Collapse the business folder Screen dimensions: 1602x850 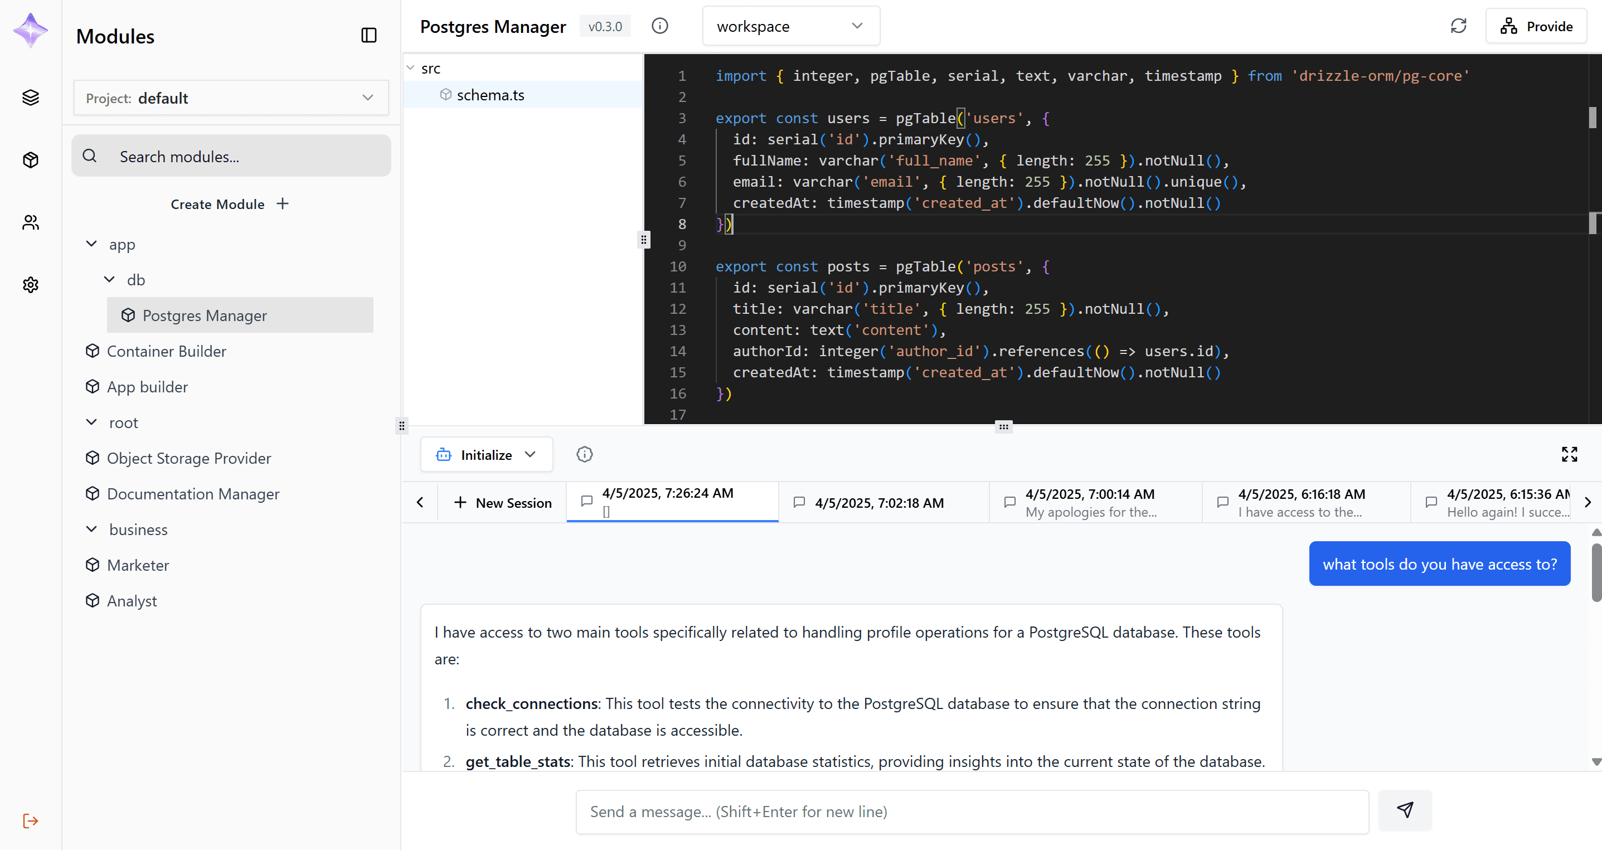tap(91, 529)
